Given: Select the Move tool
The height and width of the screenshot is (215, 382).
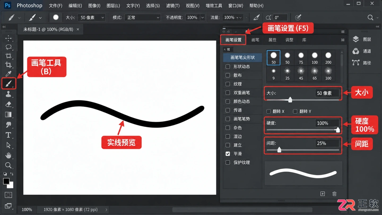Looking at the screenshot, I should (x=8, y=38).
